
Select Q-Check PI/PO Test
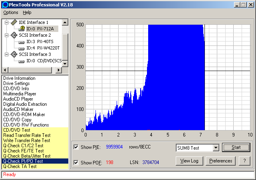(35, 161)
